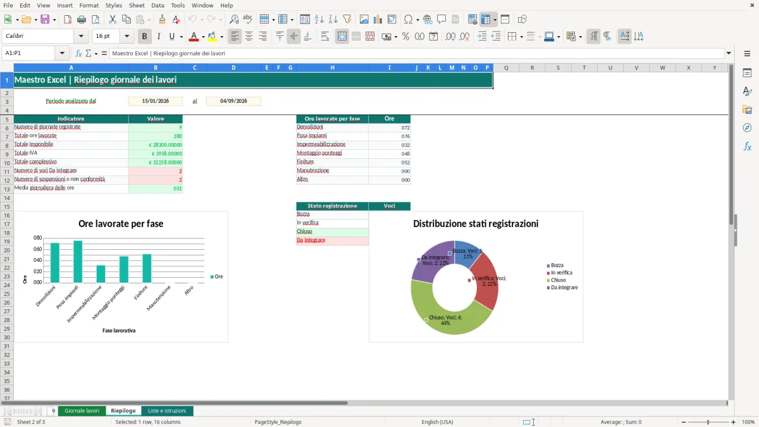This screenshot has width=759, height=427.
Task: Open the Calibri font name dropdown
Action: (81, 37)
